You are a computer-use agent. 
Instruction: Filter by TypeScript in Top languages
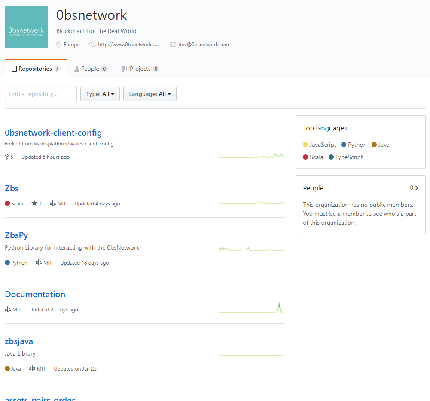click(345, 157)
